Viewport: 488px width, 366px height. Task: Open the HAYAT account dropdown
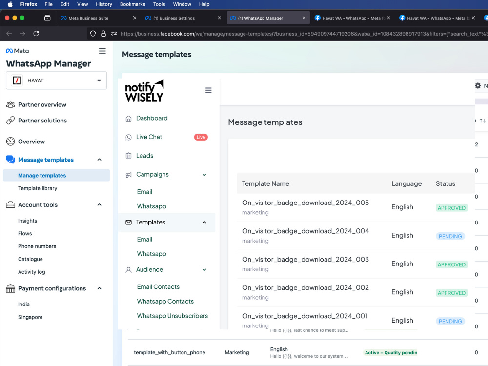56,81
